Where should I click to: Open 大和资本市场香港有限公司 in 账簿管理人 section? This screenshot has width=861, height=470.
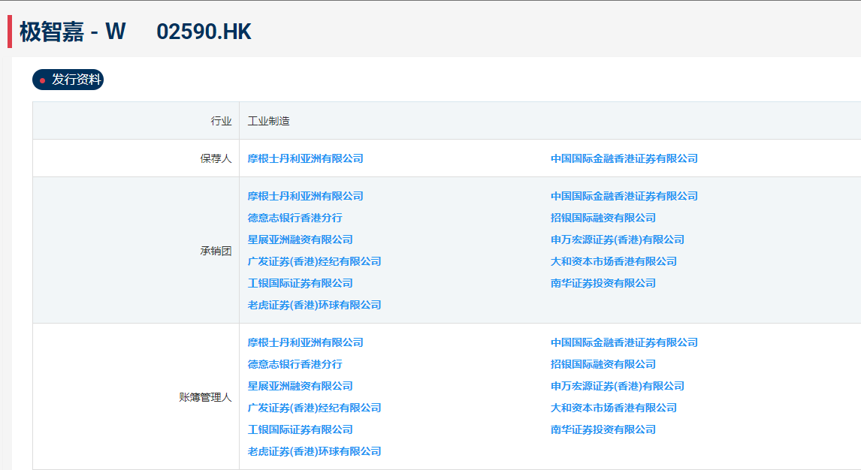coord(613,408)
